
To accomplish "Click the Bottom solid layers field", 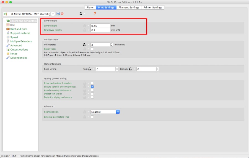I will tap(146, 69).
